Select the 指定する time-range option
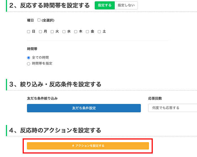 coord(105,5)
